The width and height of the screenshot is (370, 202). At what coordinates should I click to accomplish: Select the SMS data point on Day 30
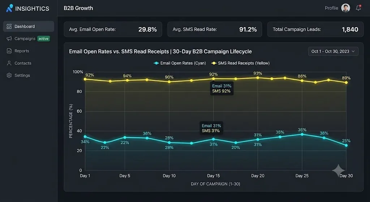[346, 83]
